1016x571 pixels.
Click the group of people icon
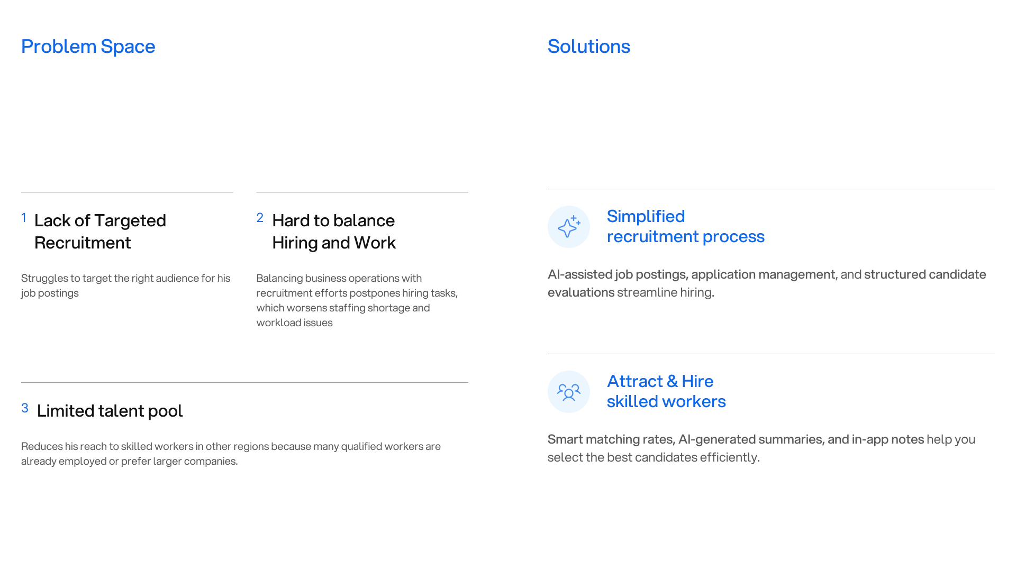point(569,392)
